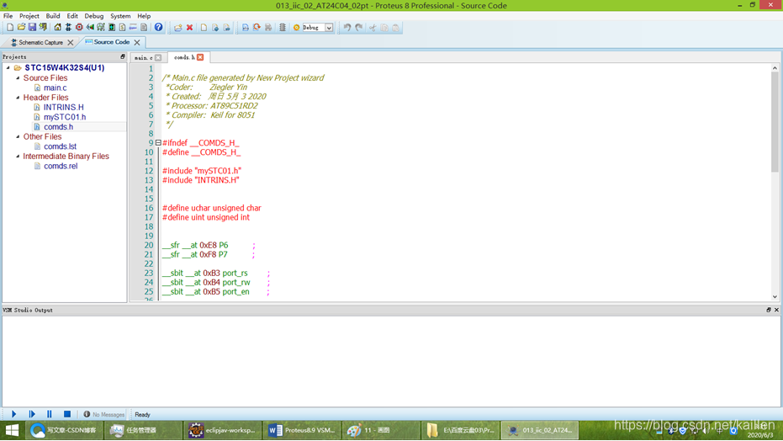Click the Step simulation button
Viewport: 783px width, 441px height.
point(32,414)
